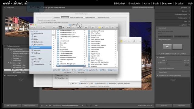Select the Export Presets folder
Screen dimensions: 194x109
coord(95,43)
